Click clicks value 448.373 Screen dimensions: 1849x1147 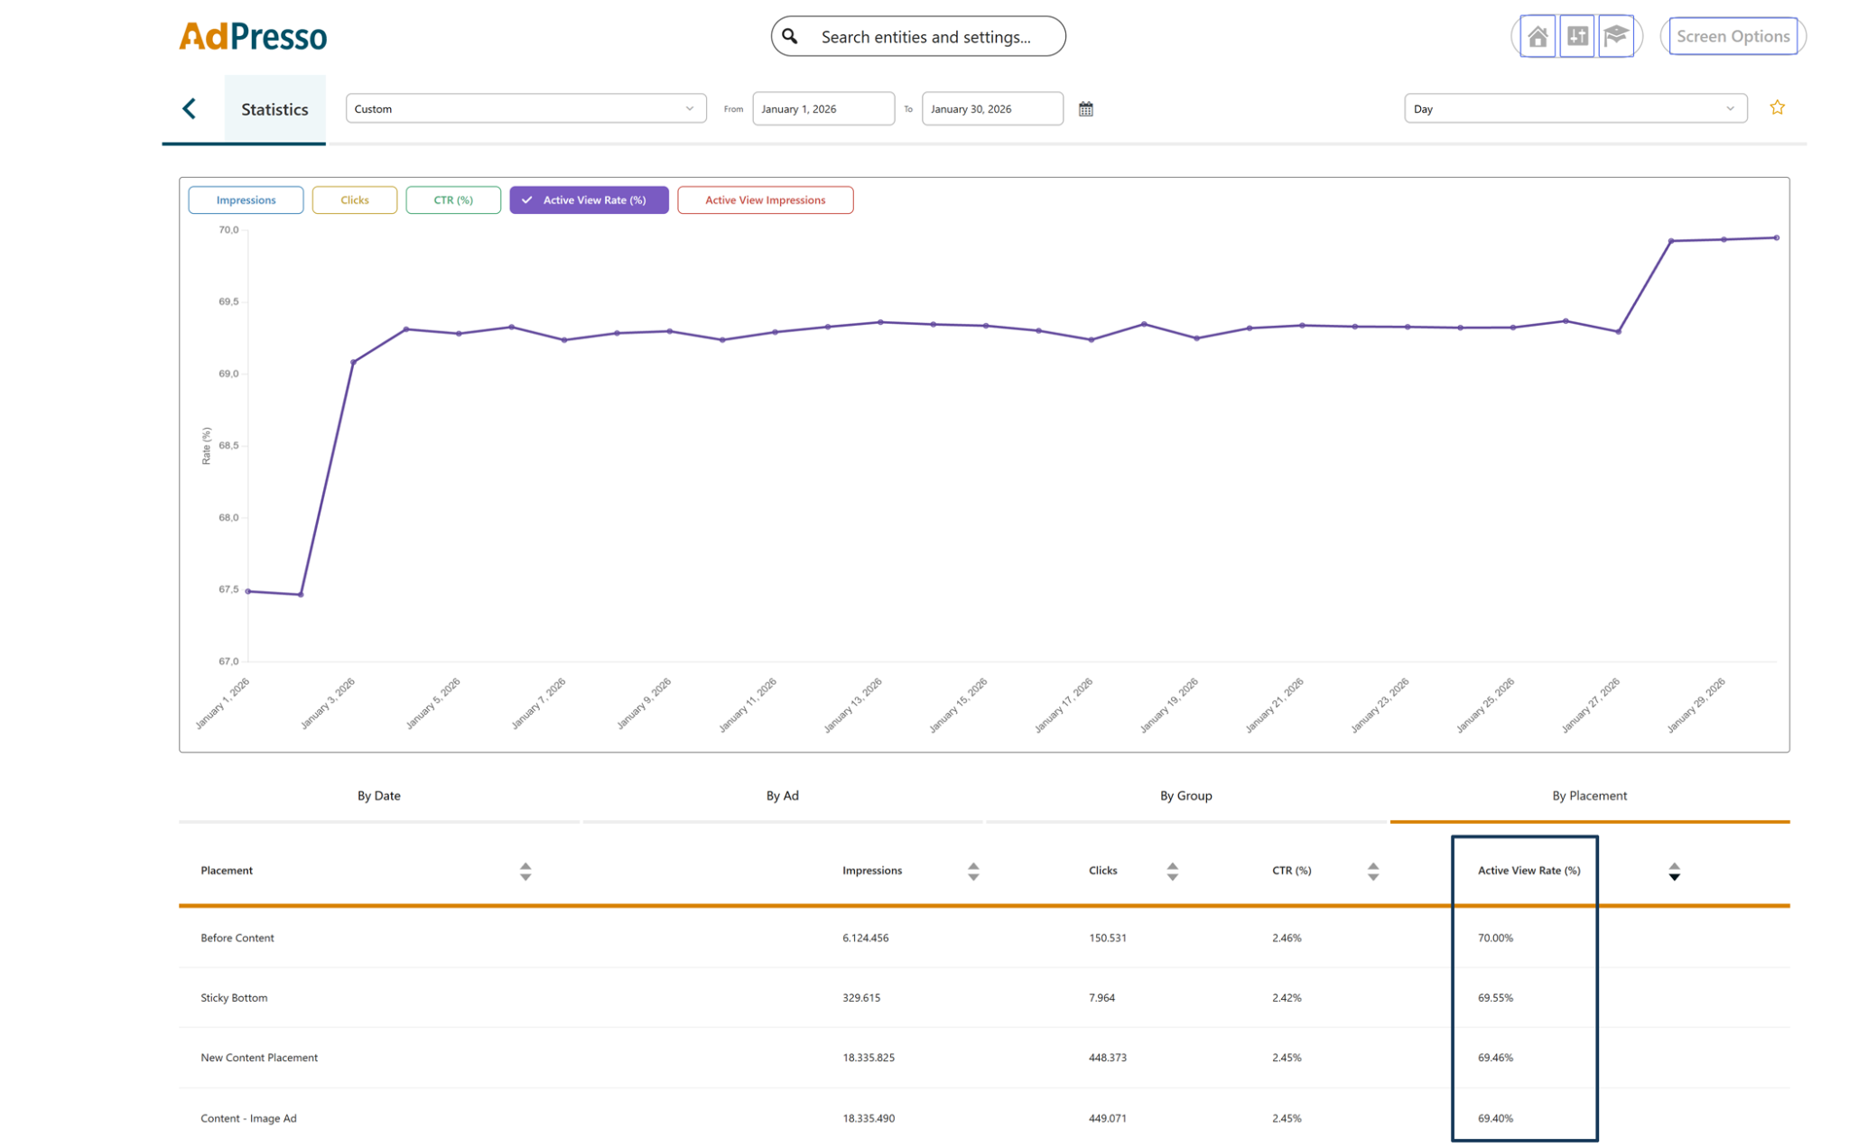[1108, 1058]
